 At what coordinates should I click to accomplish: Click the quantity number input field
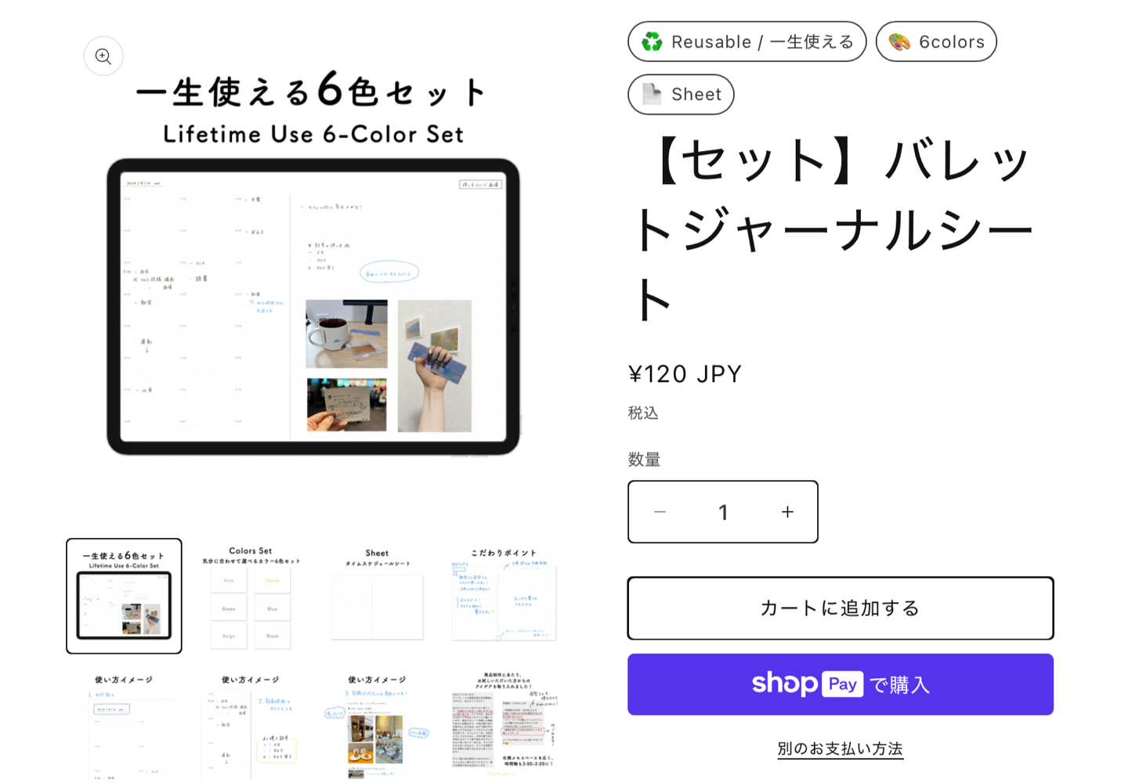pos(723,512)
